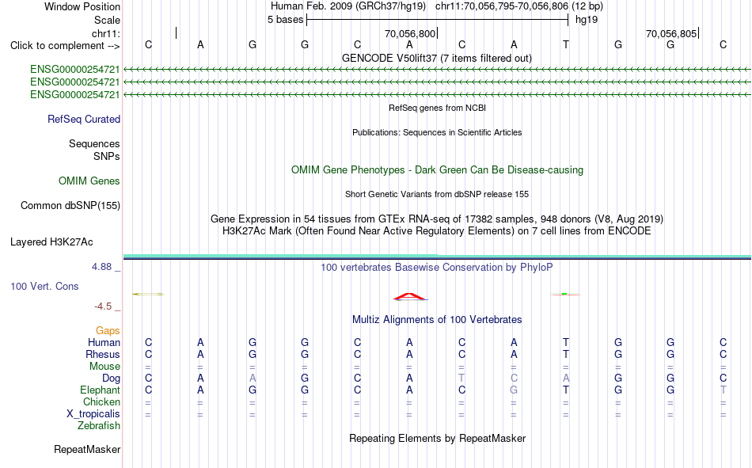Click the orange Gaps label
The image size is (752, 468).
[x=108, y=330]
